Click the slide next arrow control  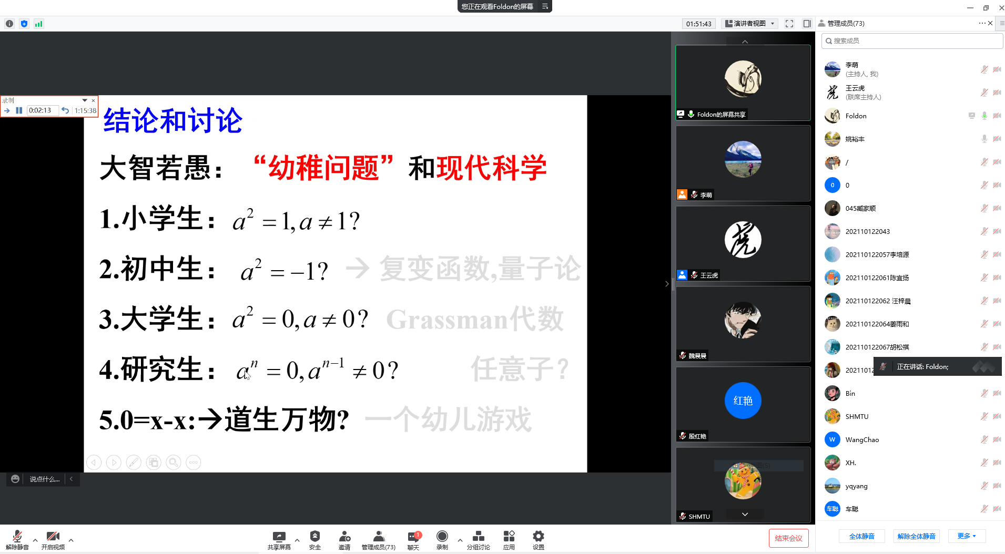tap(114, 463)
